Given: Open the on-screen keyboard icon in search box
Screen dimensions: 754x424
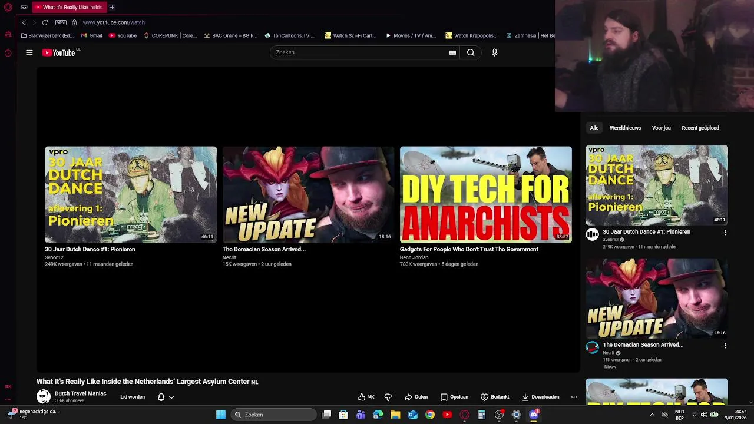Looking at the screenshot, I should [452, 52].
